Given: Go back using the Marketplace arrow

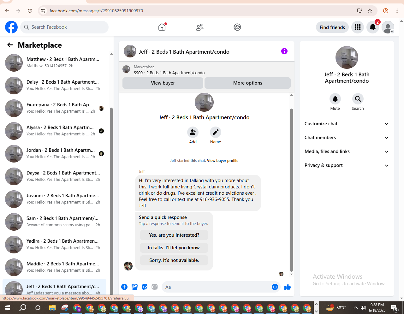Looking at the screenshot, I should (x=10, y=45).
